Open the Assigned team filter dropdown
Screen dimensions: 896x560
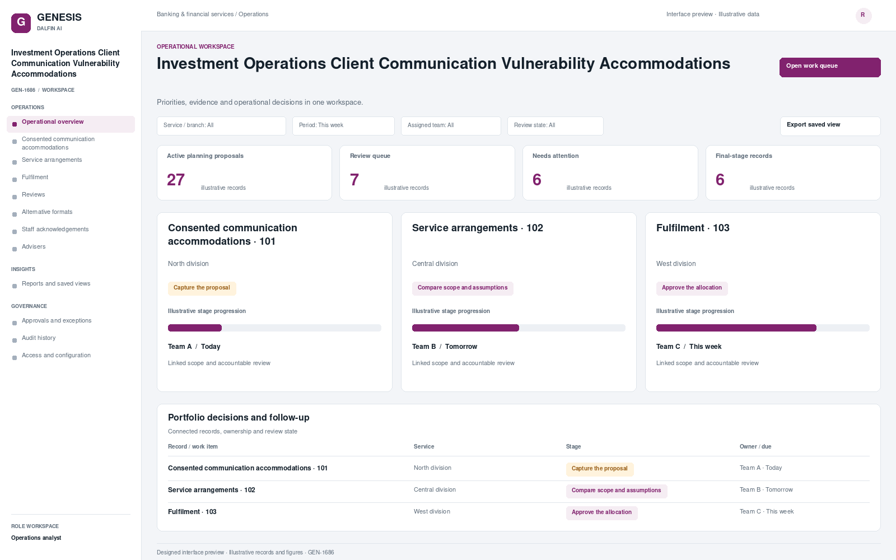(451, 126)
